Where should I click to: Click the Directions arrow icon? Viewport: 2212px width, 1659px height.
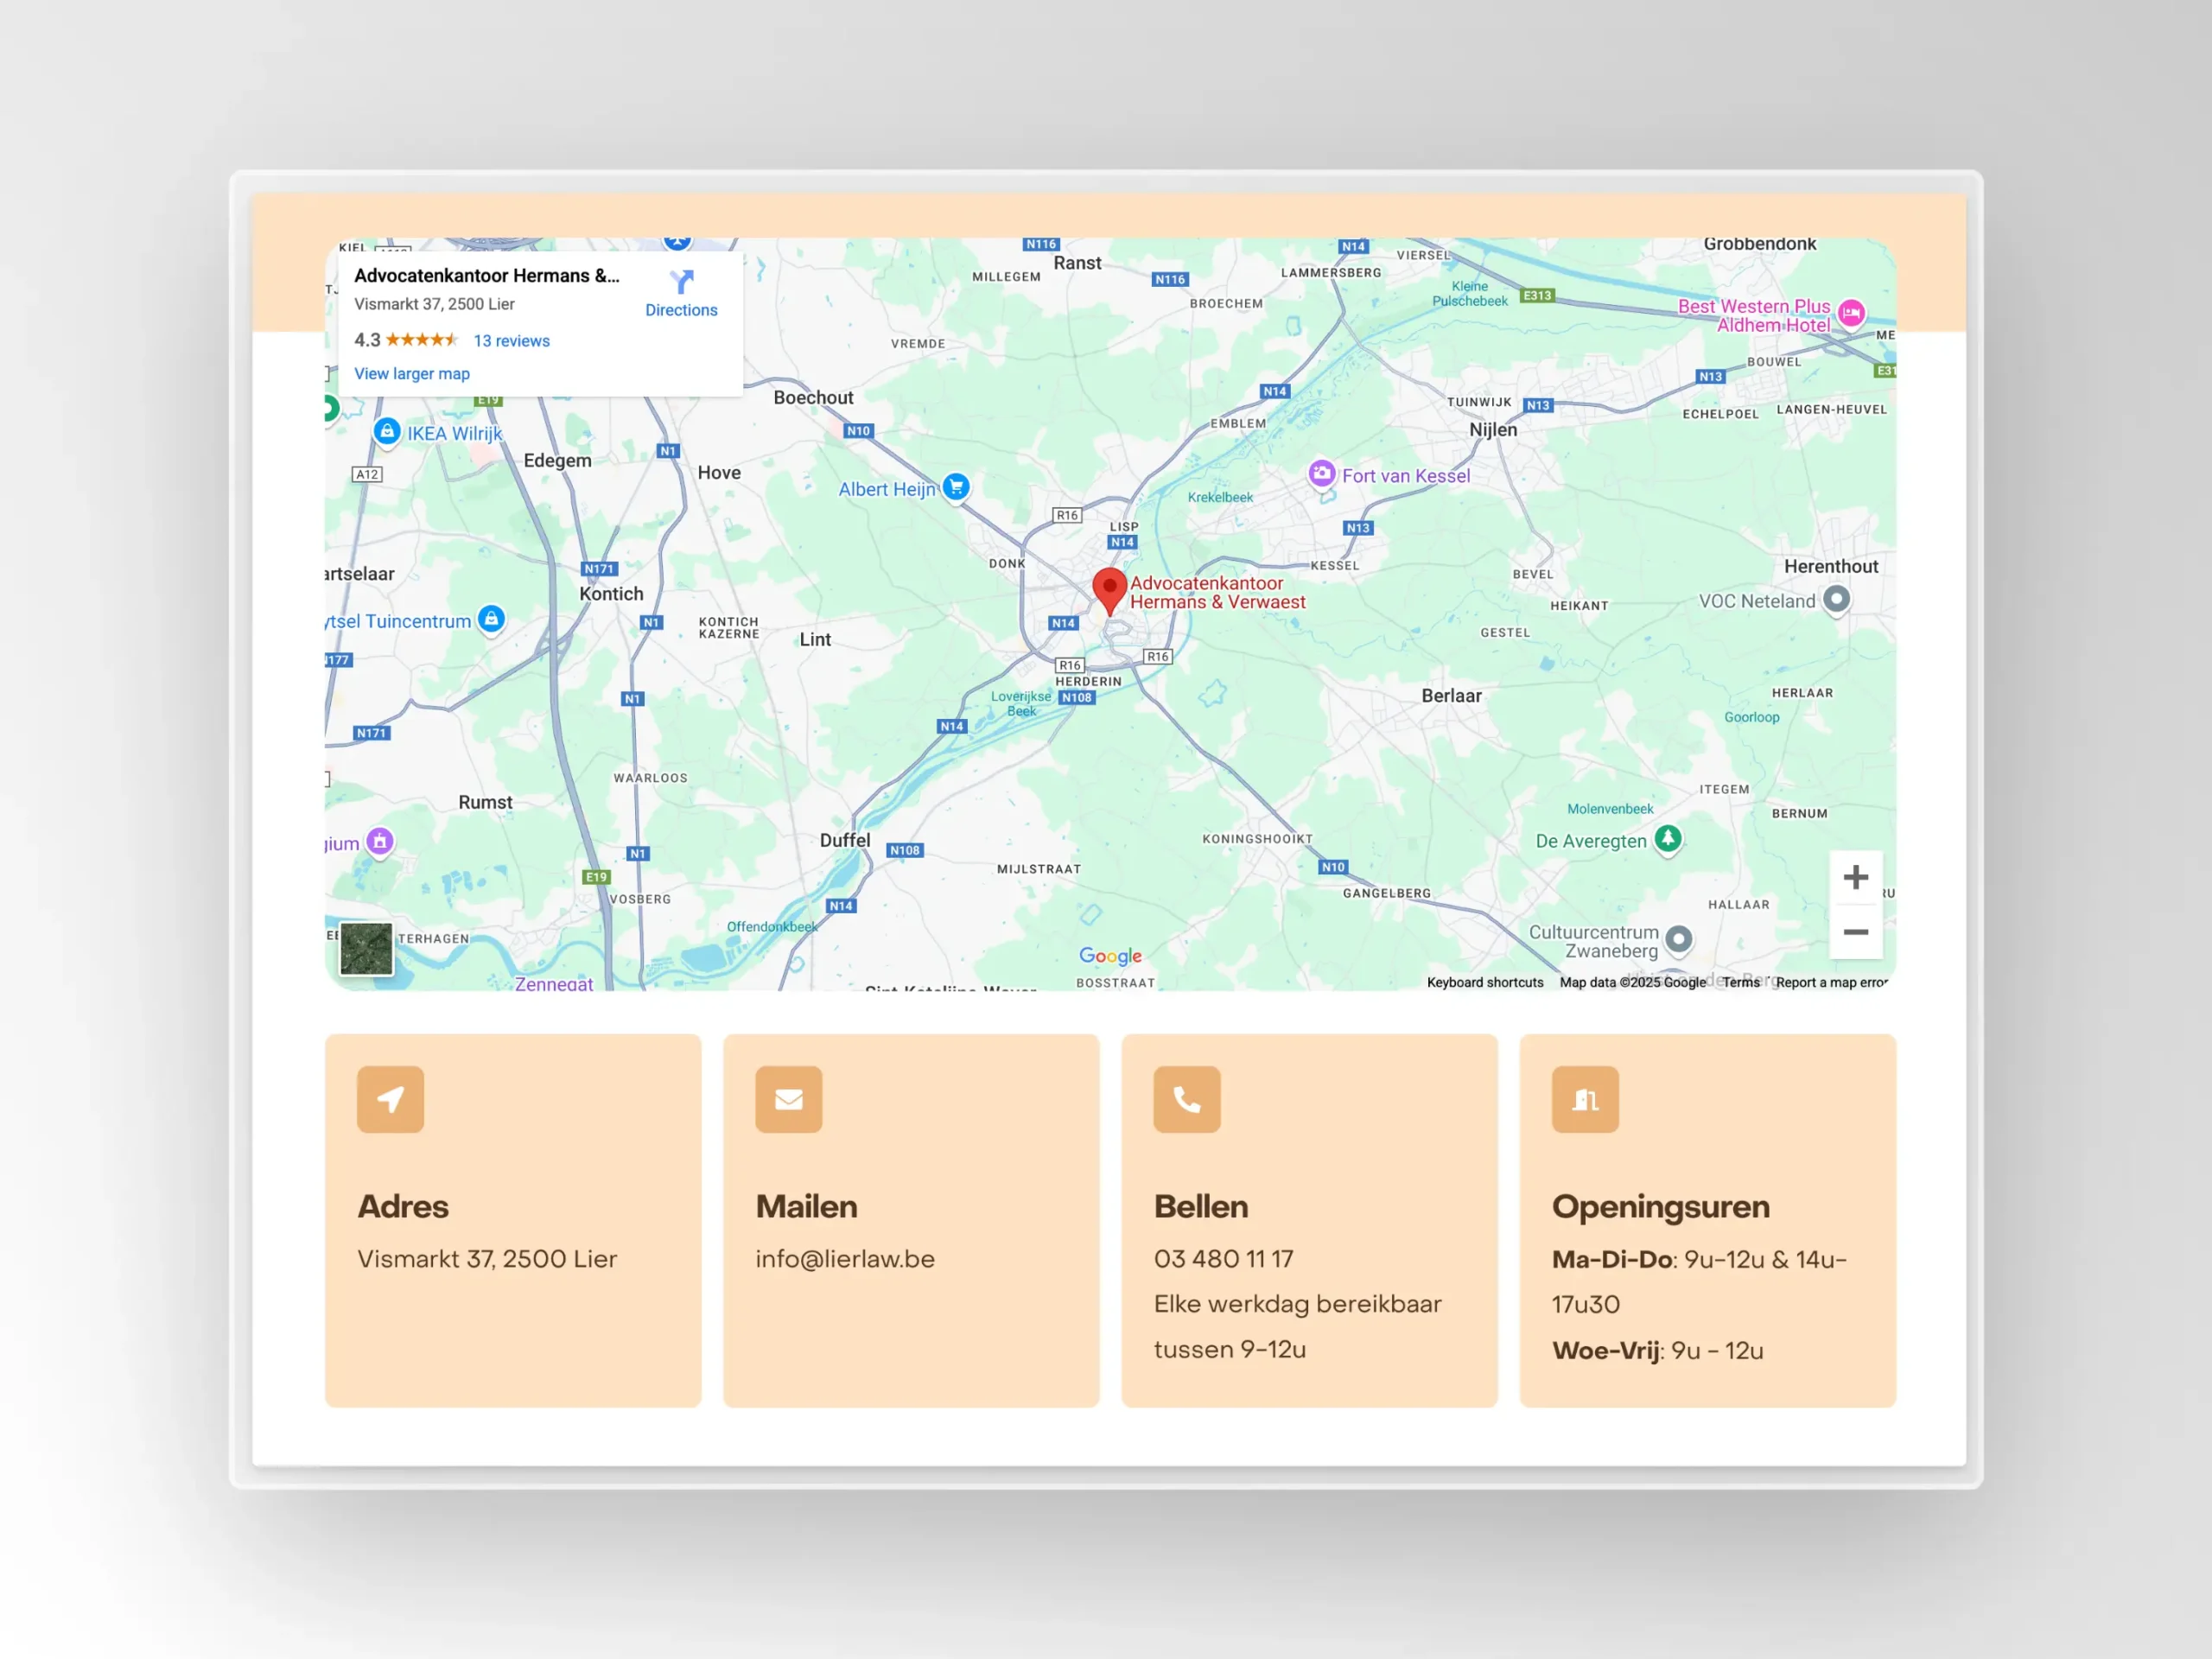[681, 282]
